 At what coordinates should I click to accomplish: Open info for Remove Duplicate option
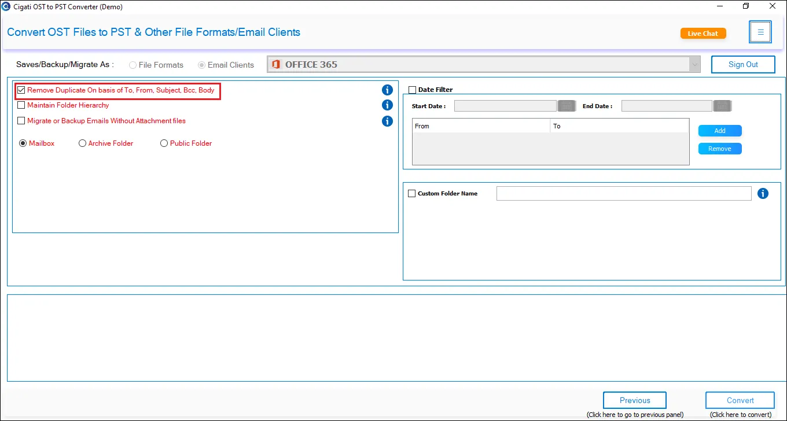pyautogui.click(x=388, y=90)
